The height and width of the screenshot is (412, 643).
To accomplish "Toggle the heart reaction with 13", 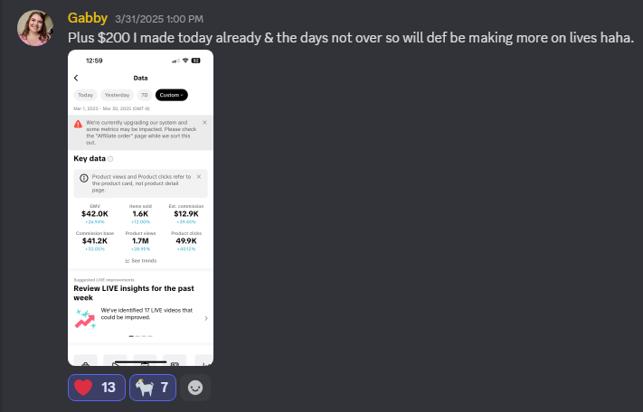I will [x=97, y=388].
